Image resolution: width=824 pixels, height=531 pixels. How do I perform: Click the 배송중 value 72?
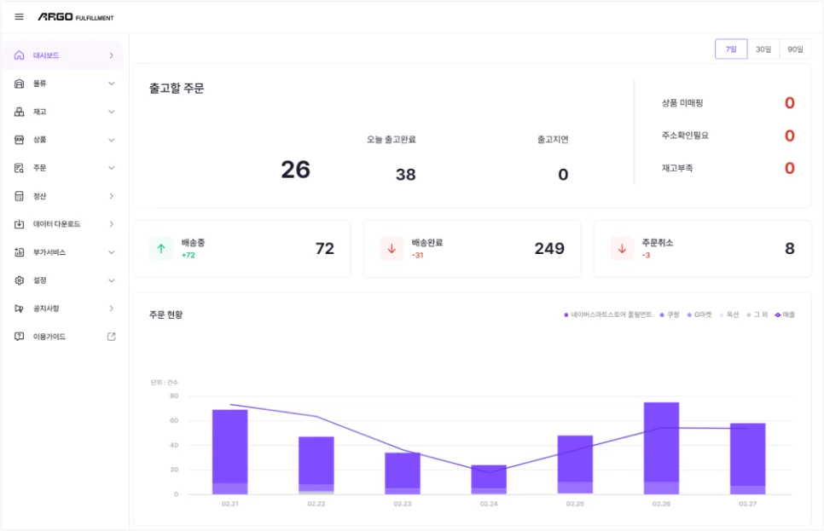[x=325, y=248]
